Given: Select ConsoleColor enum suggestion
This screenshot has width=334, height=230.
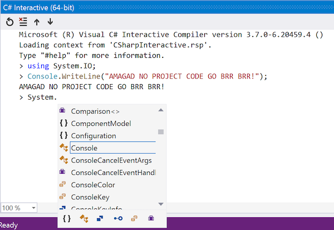Looking at the screenshot, I should coord(107,185).
